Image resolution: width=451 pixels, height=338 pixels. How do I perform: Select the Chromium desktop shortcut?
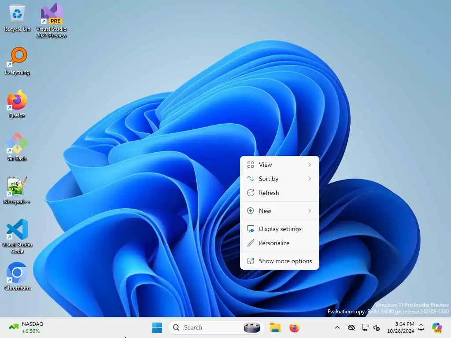coord(17,276)
